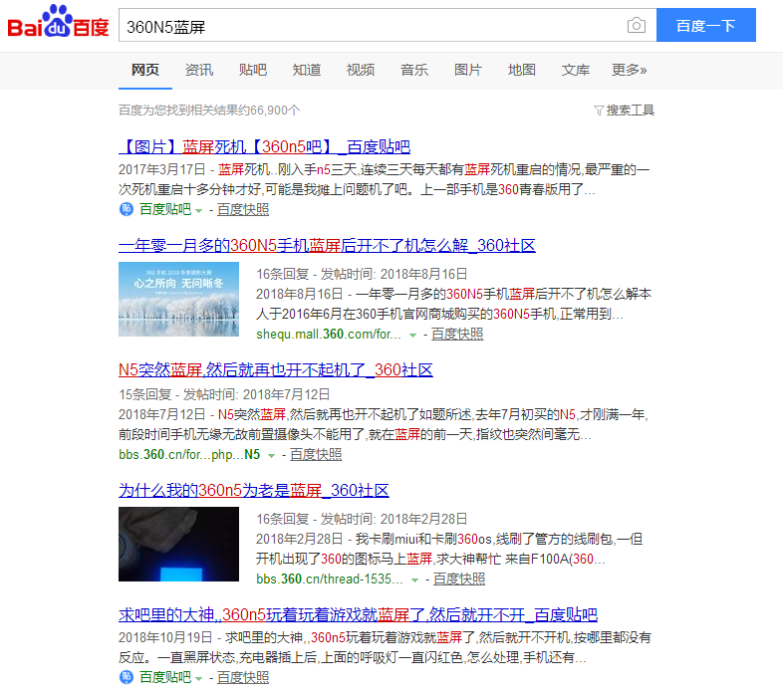The image size is (783, 695).
Task: Expand the 更多» menu
Action: (x=630, y=70)
